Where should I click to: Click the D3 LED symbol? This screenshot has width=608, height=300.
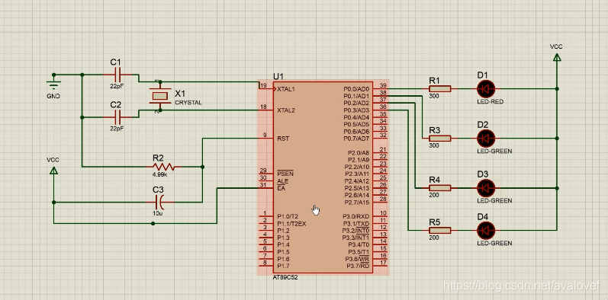[485, 188]
